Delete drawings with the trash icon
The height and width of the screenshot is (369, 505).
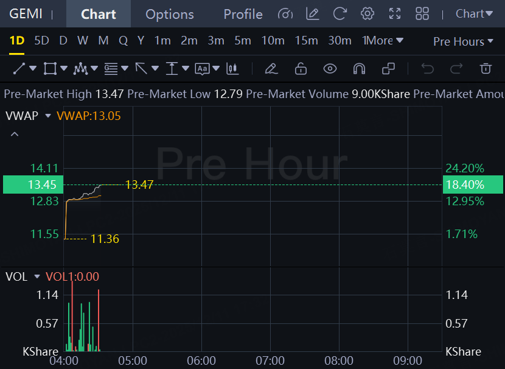pos(486,69)
